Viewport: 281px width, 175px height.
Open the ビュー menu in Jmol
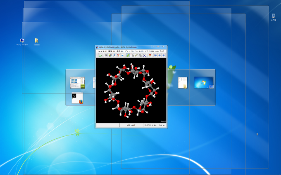coord(129,51)
